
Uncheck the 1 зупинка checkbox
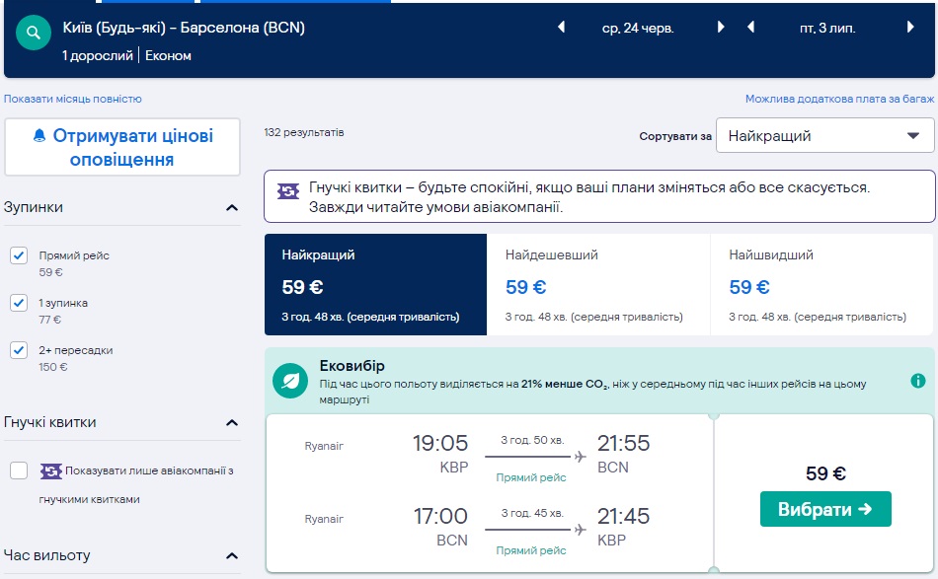pyautogui.click(x=19, y=303)
